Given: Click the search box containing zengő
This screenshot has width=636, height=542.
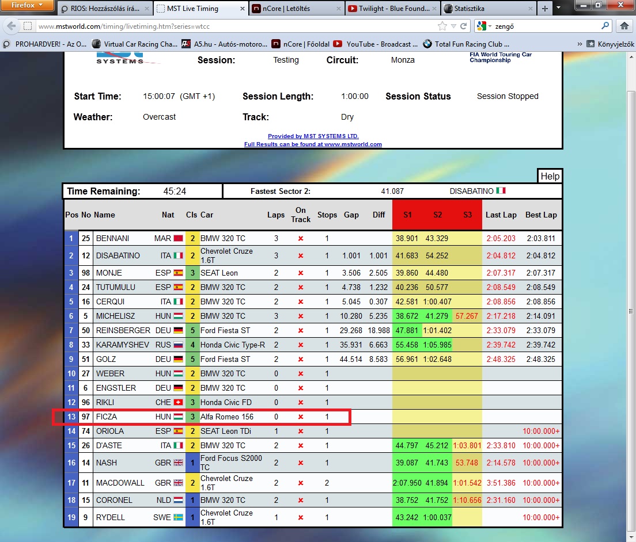Looking at the screenshot, I should point(546,26).
